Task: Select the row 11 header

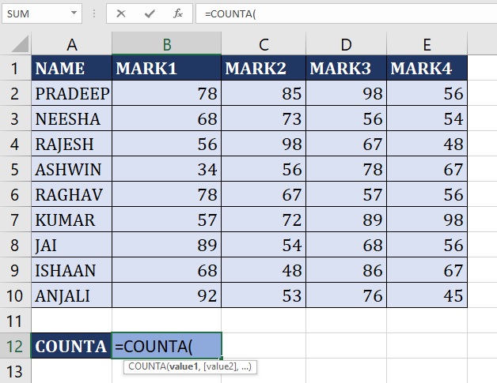Action: coord(15,321)
